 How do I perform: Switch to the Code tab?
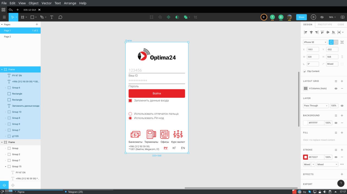[341, 25]
